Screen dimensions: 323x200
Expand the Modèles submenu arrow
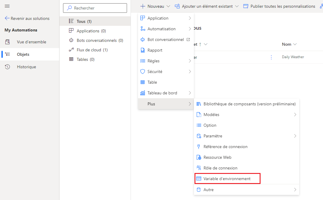click(x=295, y=115)
